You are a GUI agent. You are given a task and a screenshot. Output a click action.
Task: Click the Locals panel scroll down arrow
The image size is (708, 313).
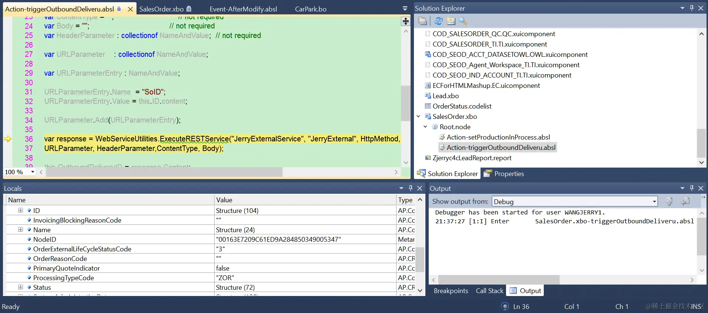coord(420,290)
